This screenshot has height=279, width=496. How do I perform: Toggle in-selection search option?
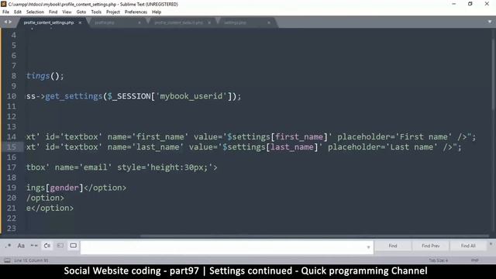(60, 246)
